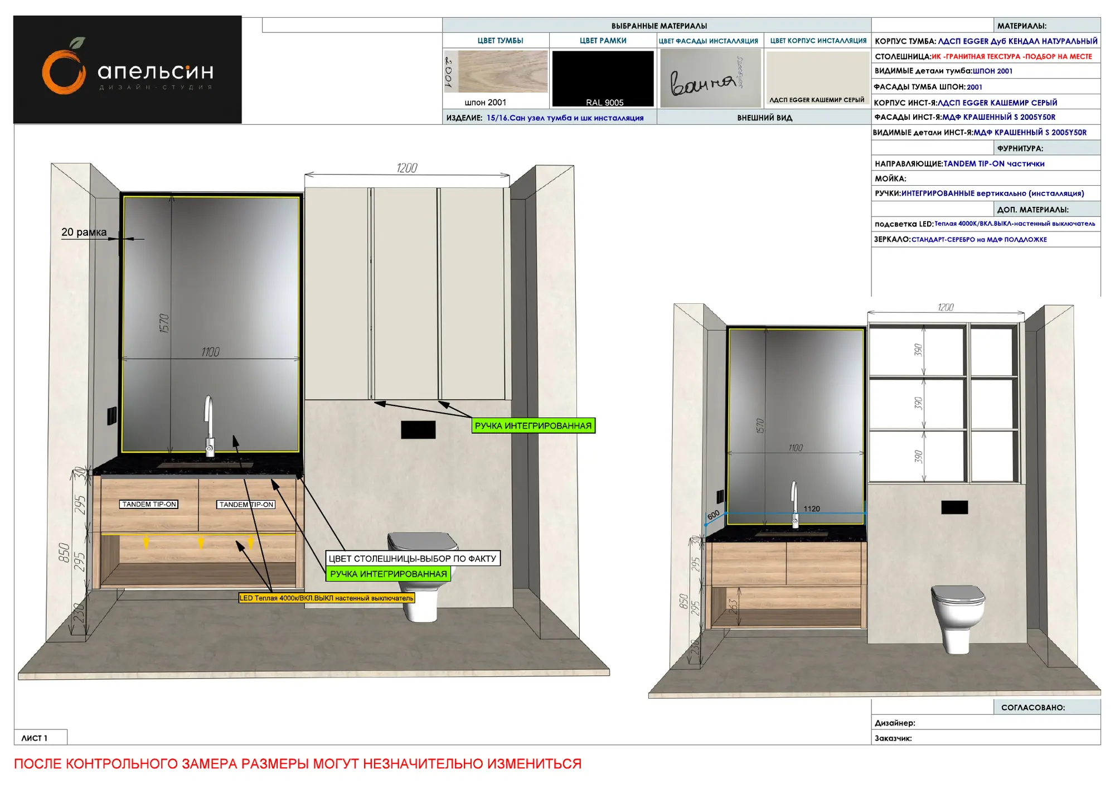Click the 'ВИДИМЫЕ детали тумба: ШПОН 2001' row
The width and height of the screenshot is (1115, 789).
[986, 71]
